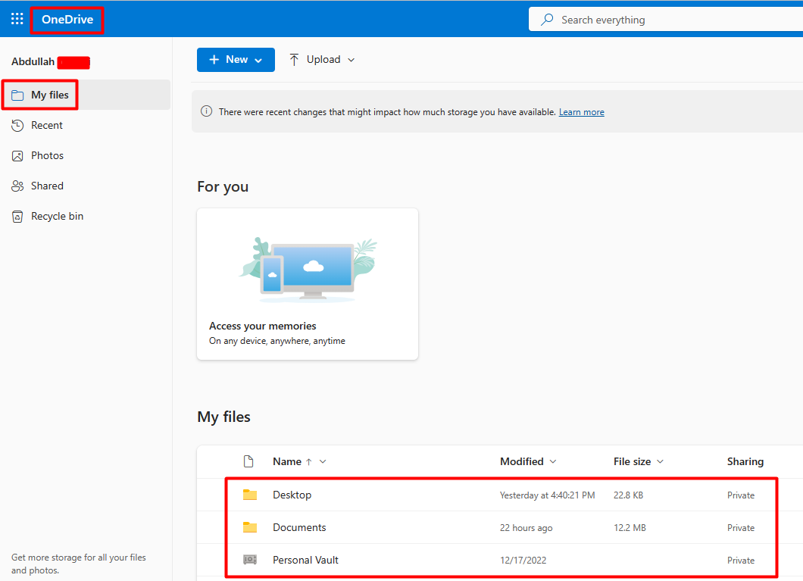Click the file type column icon

(x=248, y=461)
